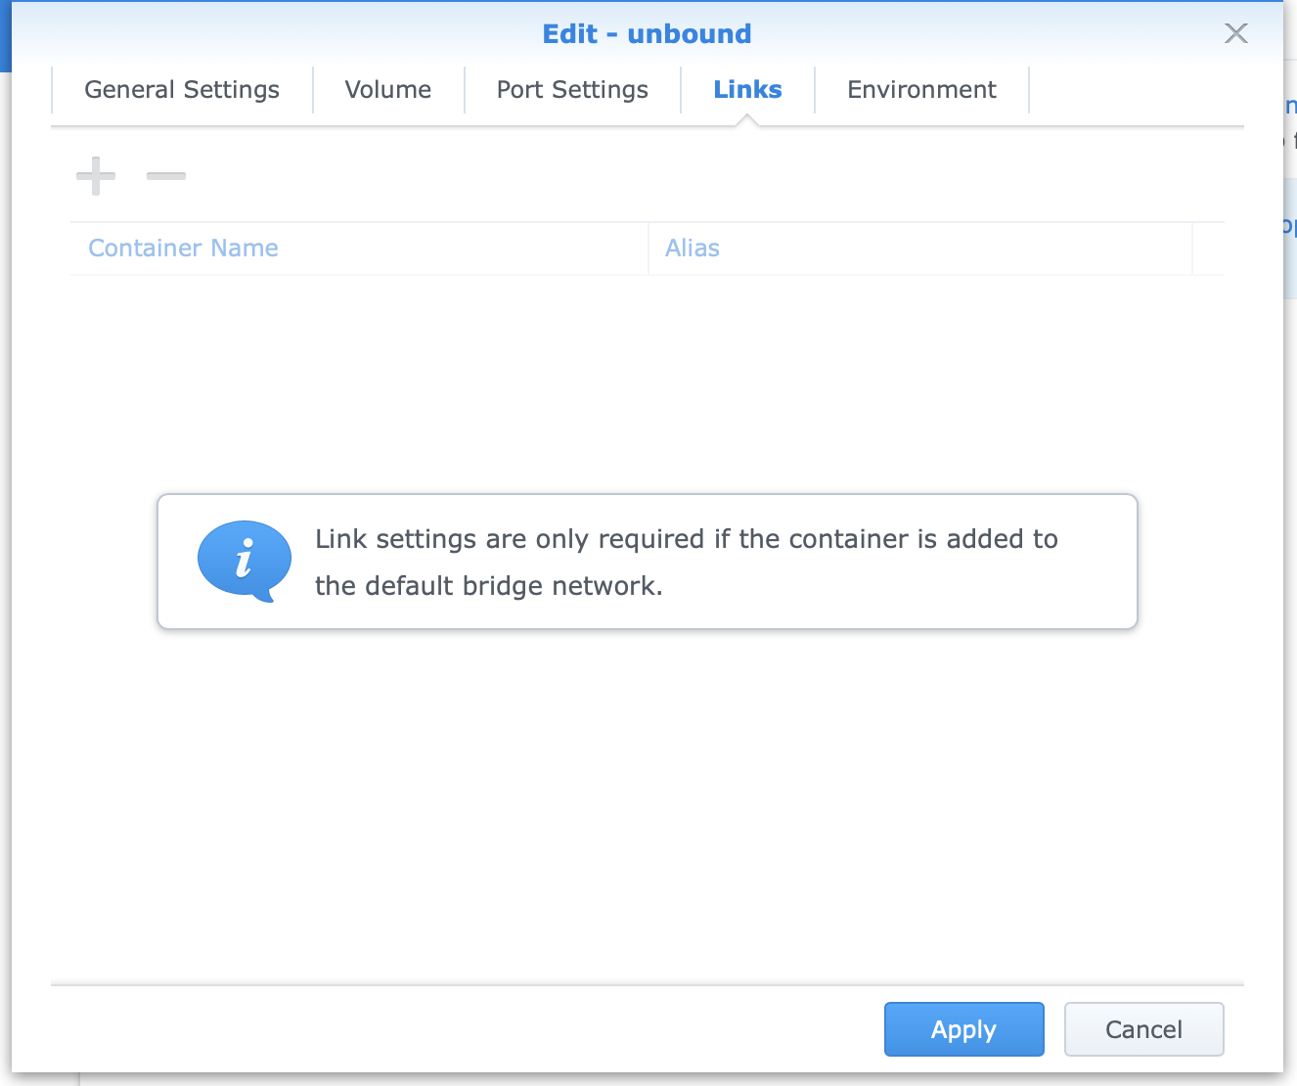This screenshot has height=1086, width=1297.
Task: Click the minus icon to remove a link
Action: [x=166, y=176]
